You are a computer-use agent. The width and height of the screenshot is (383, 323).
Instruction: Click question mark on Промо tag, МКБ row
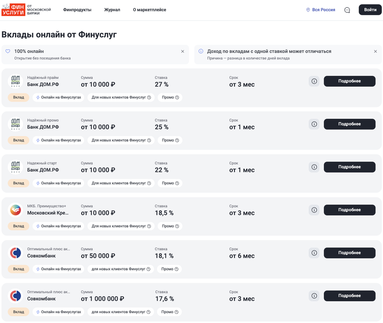click(177, 226)
